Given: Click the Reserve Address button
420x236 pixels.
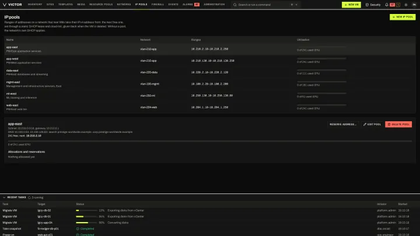Looking at the screenshot, I should tap(343, 125).
